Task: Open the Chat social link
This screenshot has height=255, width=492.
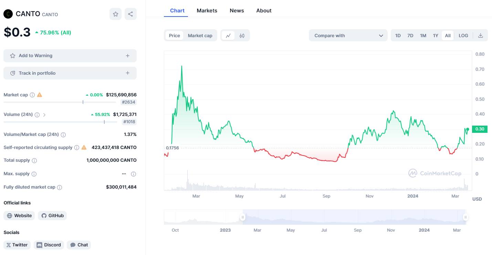Action: tap(79, 245)
